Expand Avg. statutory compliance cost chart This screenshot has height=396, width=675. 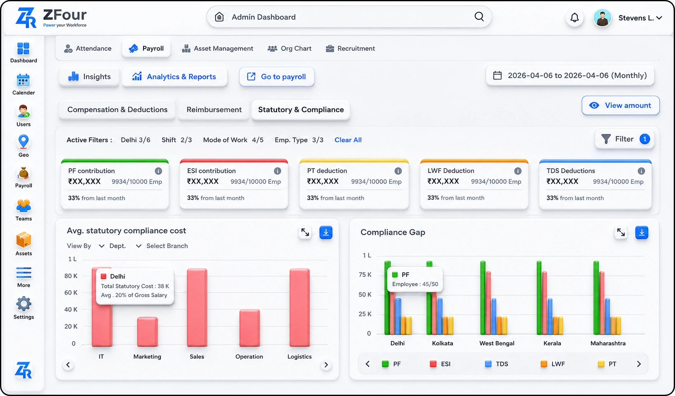[x=305, y=232]
